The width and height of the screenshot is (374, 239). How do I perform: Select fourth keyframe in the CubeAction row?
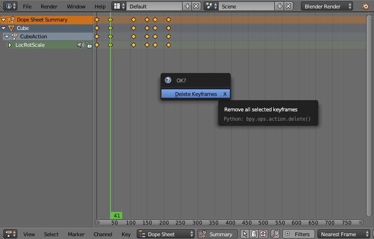pos(147,36)
